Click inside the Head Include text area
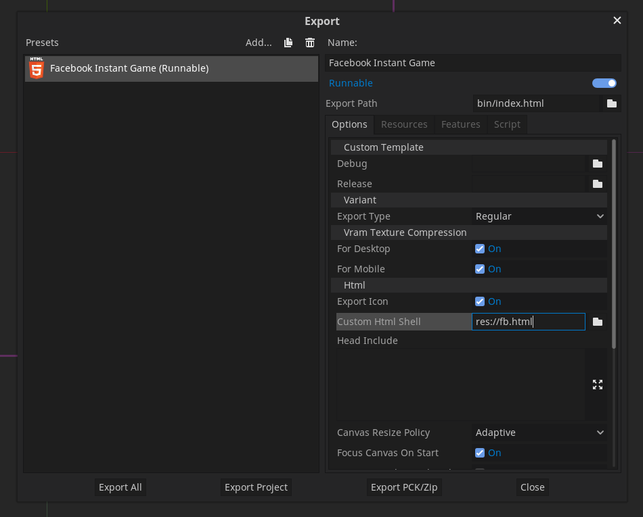 point(461,385)
